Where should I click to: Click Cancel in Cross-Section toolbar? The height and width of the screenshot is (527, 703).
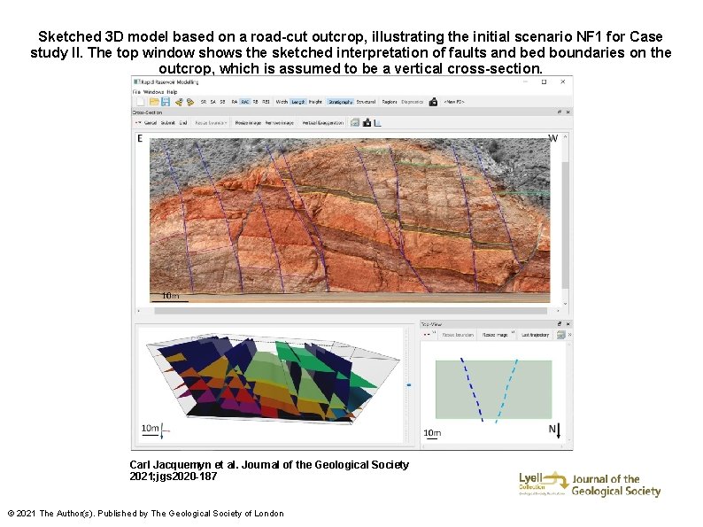151,123
